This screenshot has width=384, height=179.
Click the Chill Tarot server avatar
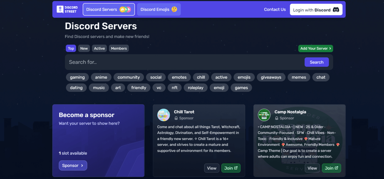(164, 115)
